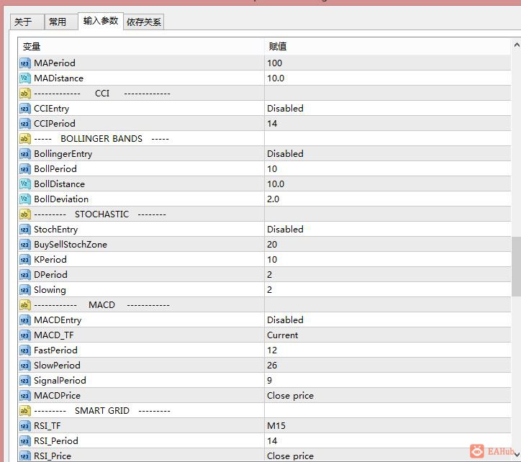Viewport: 521px width, 462px height.
Task: Click the integer icon beside KPeriod
Action: pos(25,260)
